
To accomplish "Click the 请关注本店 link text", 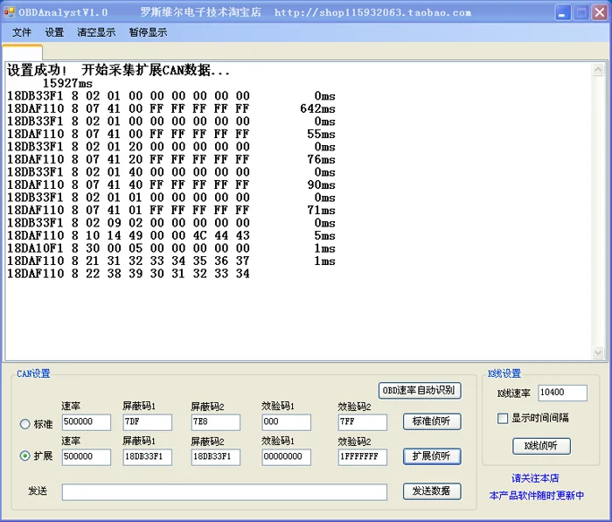I will [x=535, y=478].
